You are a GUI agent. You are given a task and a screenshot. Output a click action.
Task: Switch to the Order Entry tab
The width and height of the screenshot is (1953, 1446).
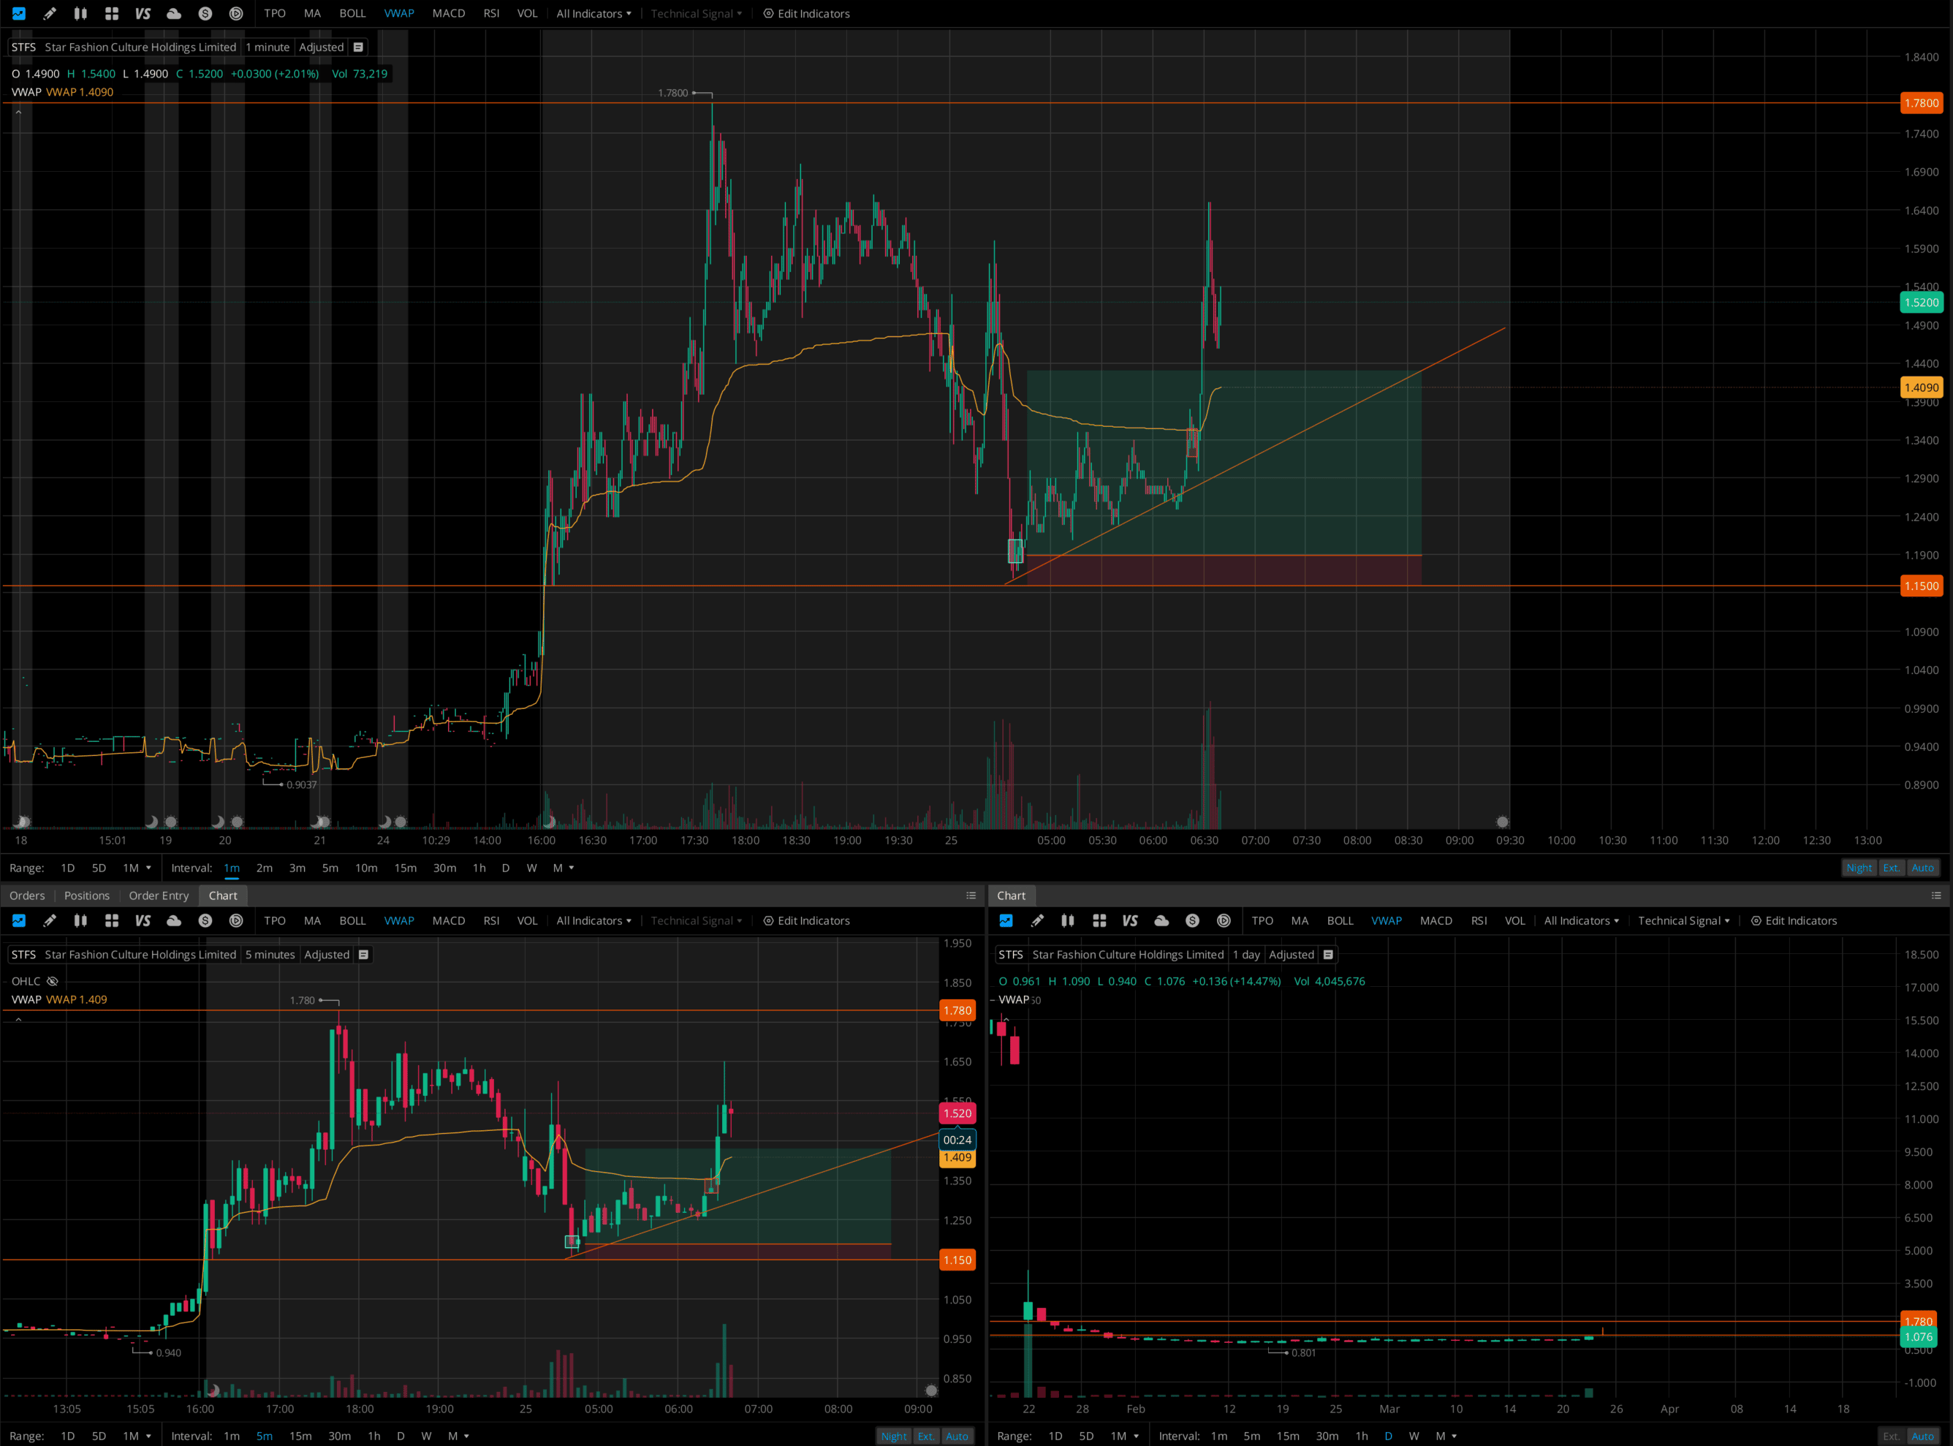[x=159, y=896]
